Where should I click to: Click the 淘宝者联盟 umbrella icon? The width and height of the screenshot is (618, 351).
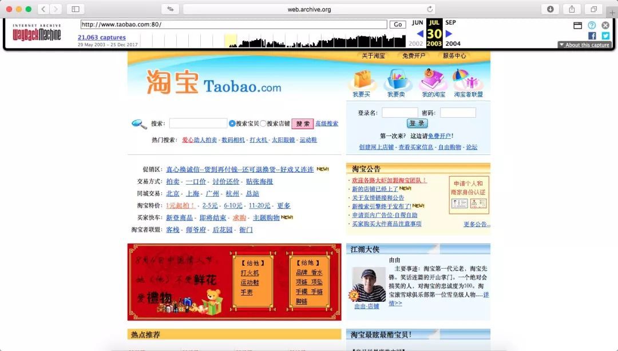pos(467,79)
